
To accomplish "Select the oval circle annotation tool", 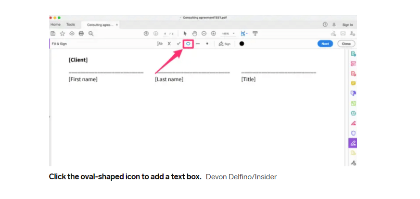I will coord(188,43).
